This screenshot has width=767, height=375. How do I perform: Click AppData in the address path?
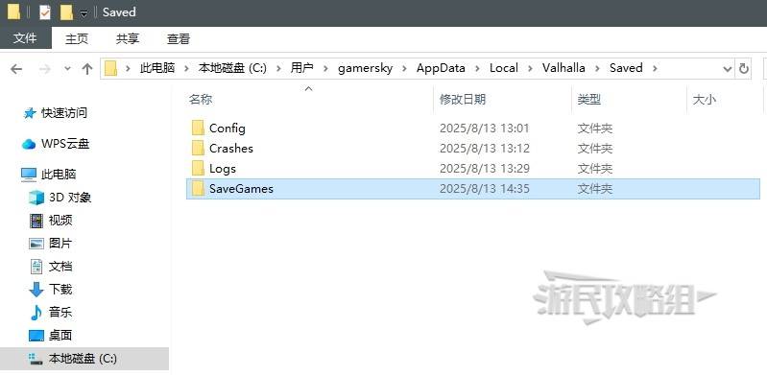[441, 68]
